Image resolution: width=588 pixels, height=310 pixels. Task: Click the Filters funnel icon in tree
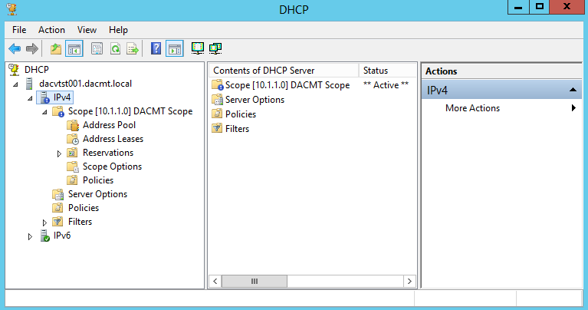click(x=57, y=222)
